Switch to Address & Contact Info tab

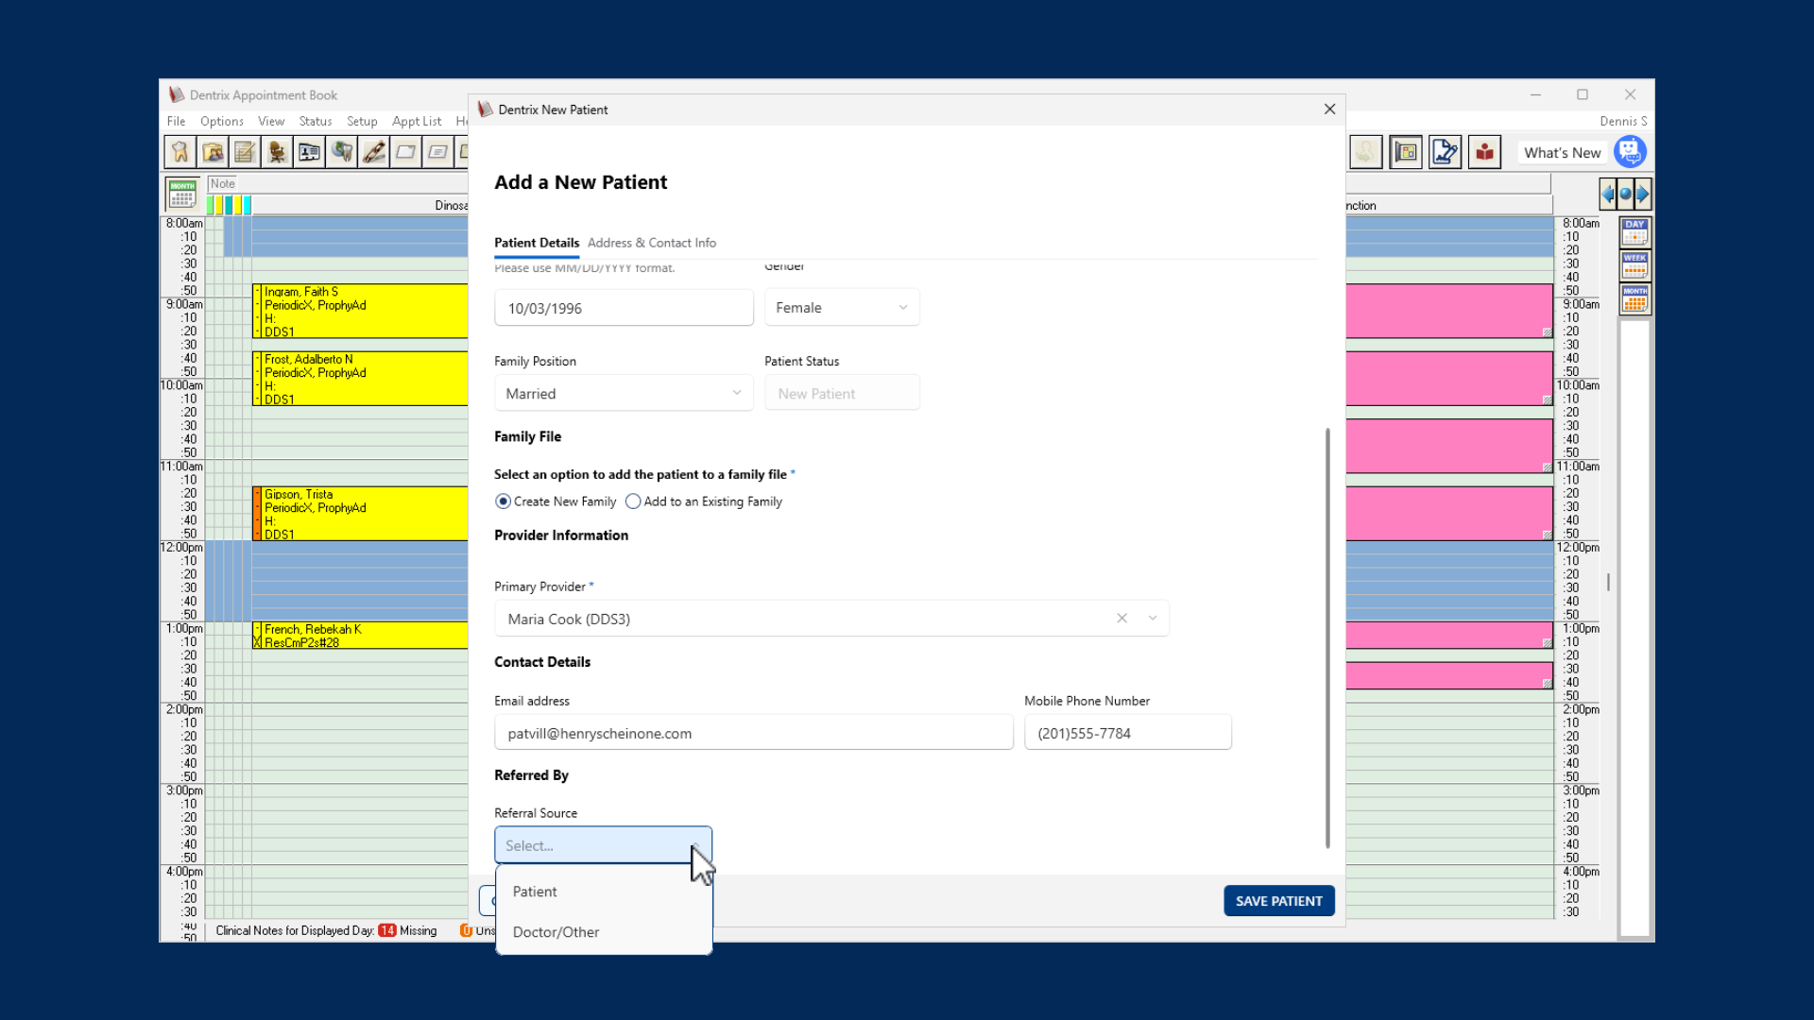click(652, 243)
